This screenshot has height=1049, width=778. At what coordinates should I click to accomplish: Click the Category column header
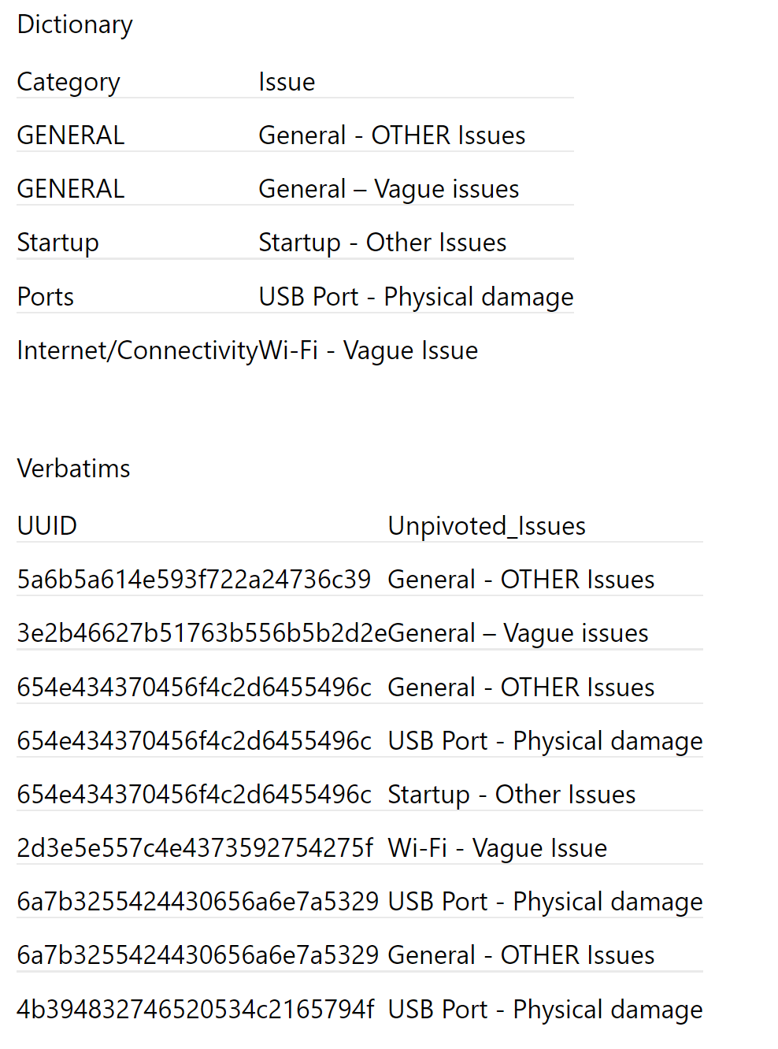click(69, 82)
